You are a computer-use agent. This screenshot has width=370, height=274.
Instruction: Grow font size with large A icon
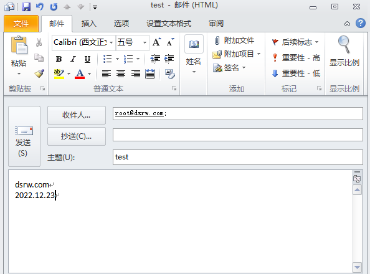[157, 42]
